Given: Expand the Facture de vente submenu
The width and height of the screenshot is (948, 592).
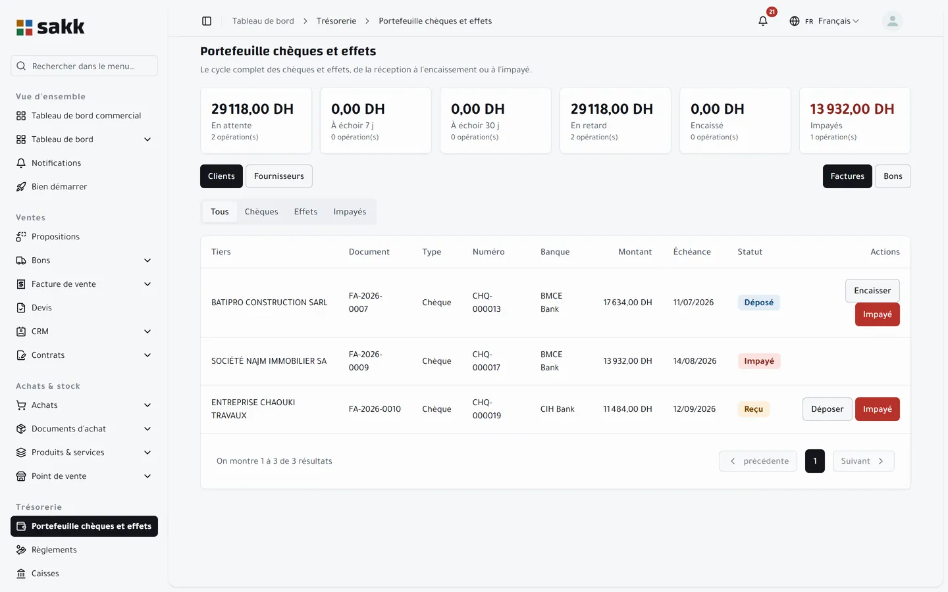Looking at the screenshot, I should 147,284.
